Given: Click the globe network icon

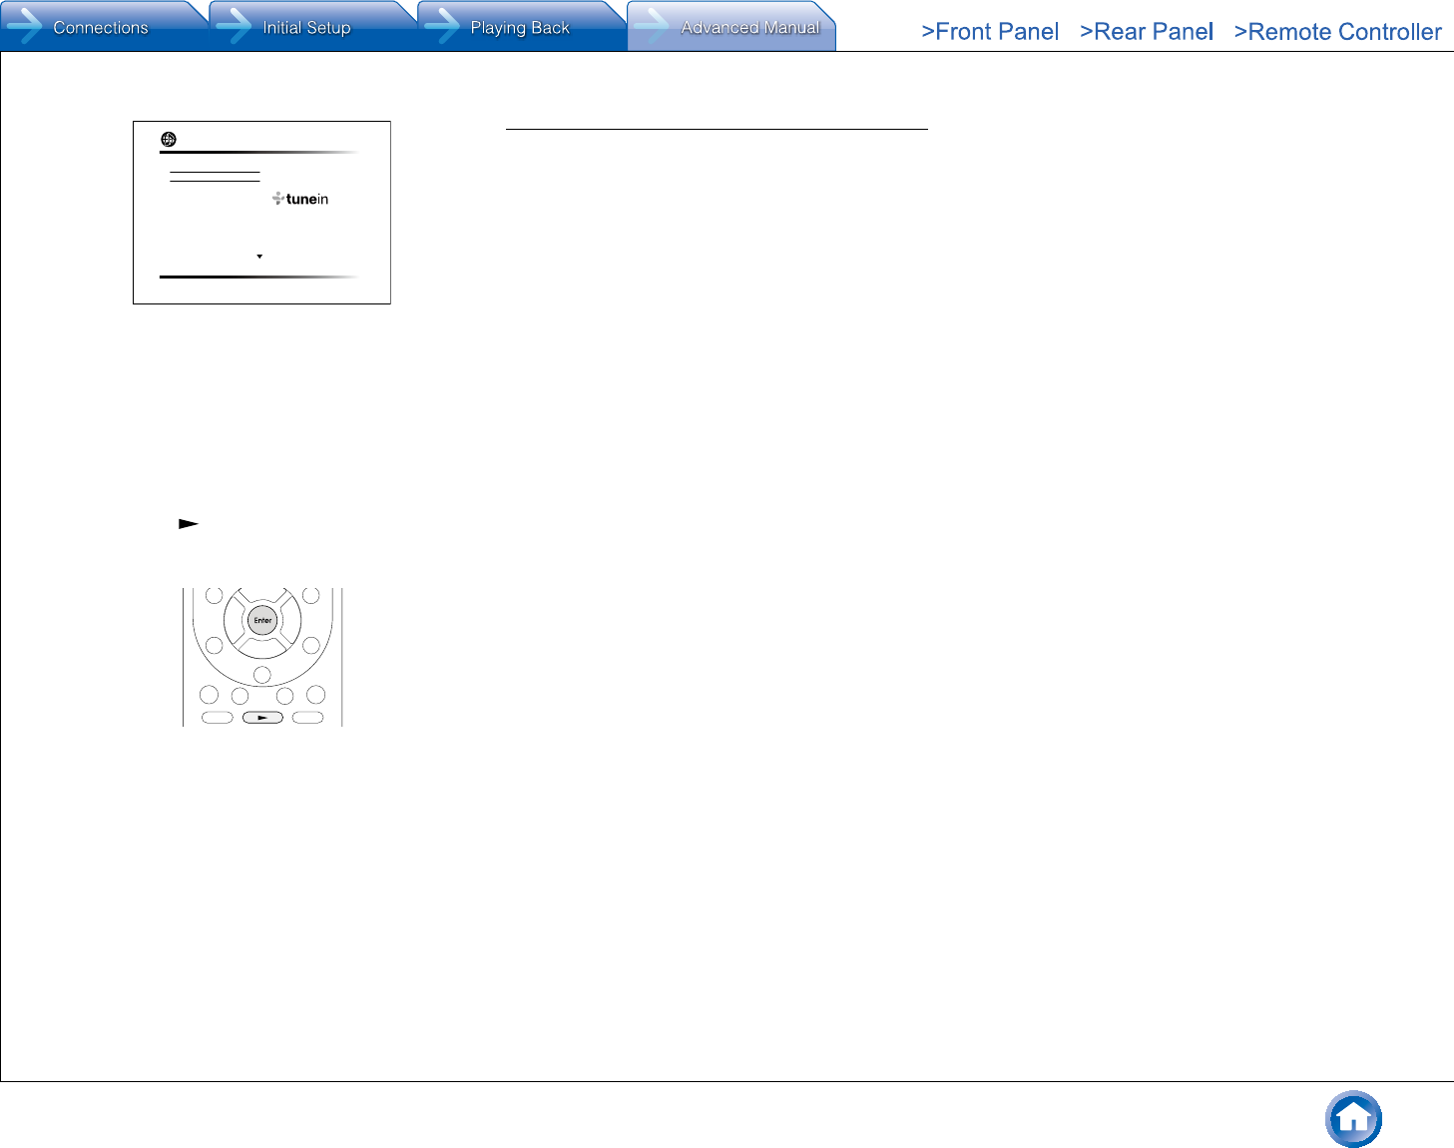Looking at the screenshot, I should (169, 140).
